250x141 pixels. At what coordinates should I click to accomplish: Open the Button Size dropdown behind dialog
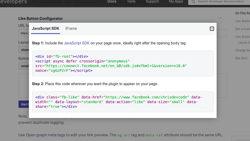pos(24,66)
